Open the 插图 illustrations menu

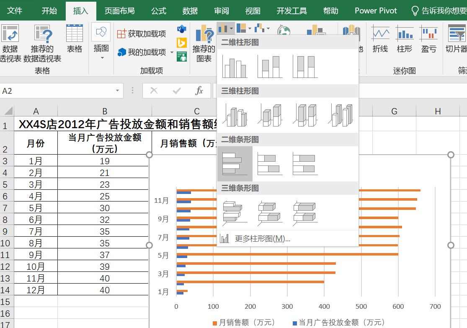tap(101, 42)
